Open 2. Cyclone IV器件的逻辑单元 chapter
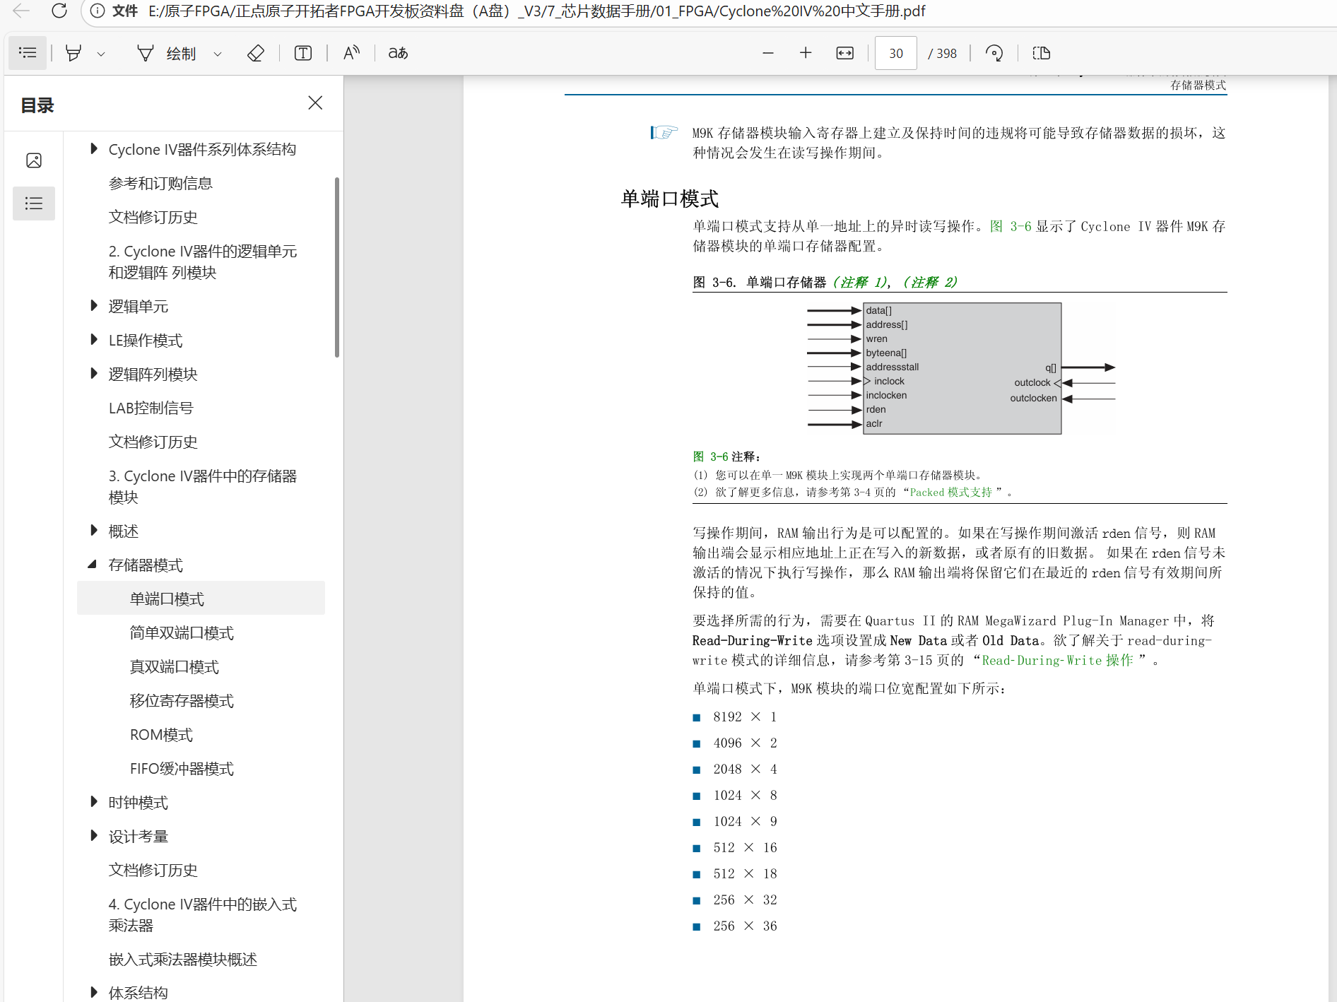The width and height of the screenshot is (1337, 1002). (x=203, y=262)
